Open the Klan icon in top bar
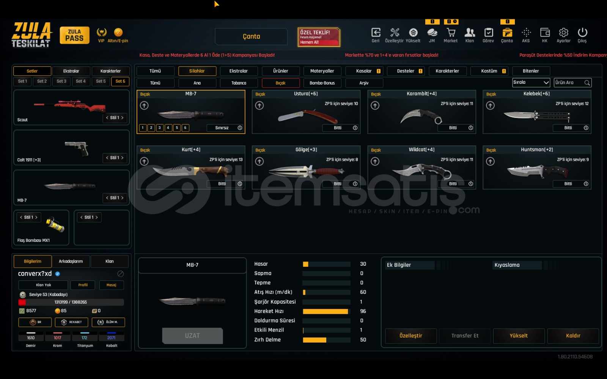607x379 pixels. pos(470,33)
